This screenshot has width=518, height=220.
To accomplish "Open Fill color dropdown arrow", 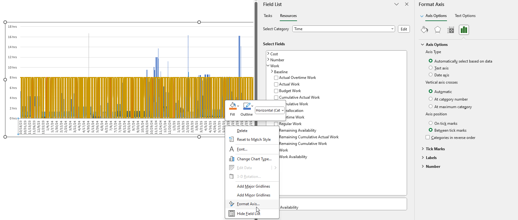I will tap(238, 106).
